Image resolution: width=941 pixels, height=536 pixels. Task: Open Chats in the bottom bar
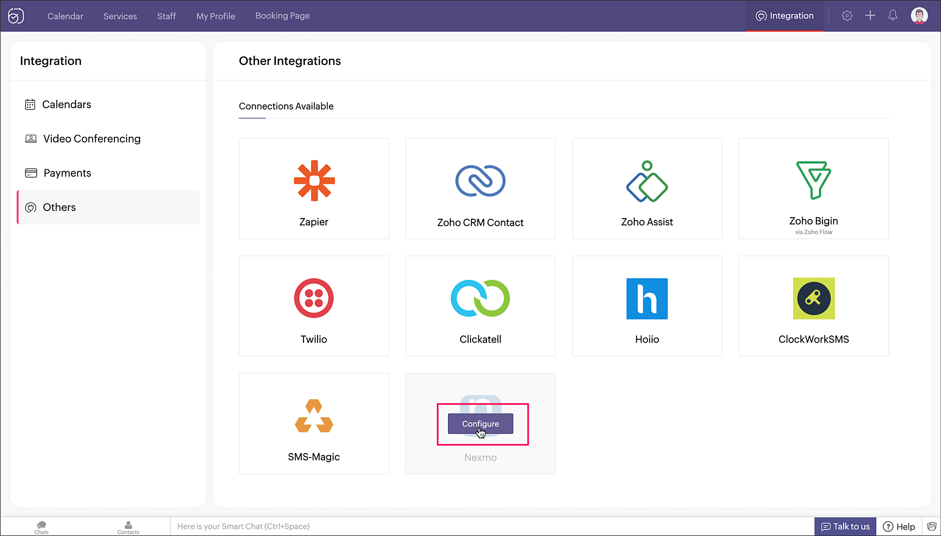coord(41,528)
